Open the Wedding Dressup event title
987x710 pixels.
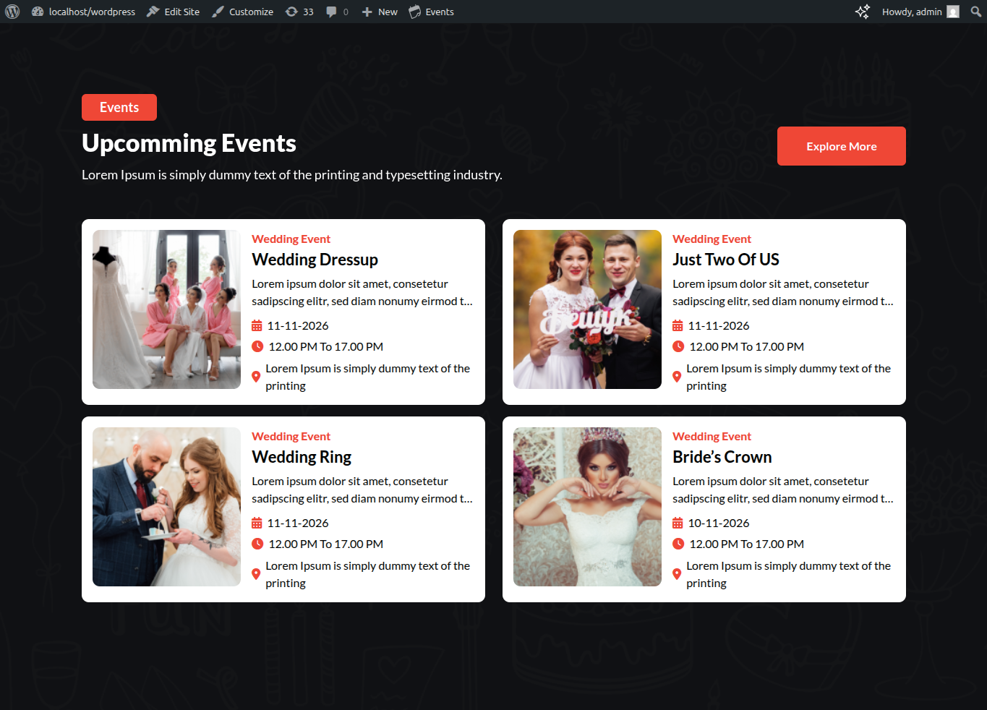pyautogui.click(x=315, y=260)
